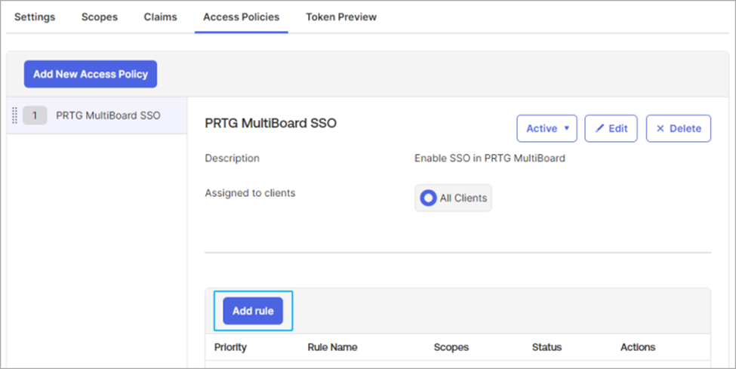Select PRTG MultiBoard SSO policy in list
Viewport: 736px width, 369px height.
97,115
